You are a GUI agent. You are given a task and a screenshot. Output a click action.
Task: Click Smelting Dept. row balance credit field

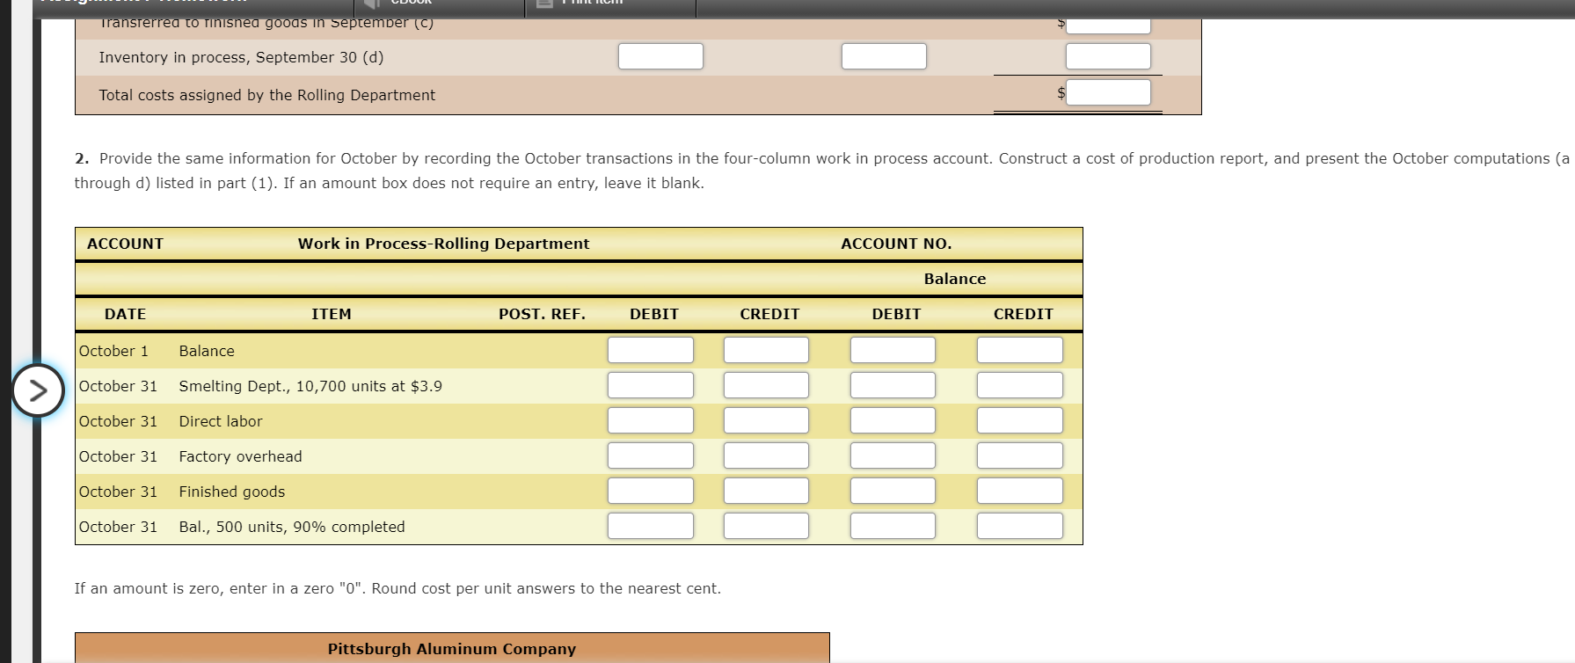[x=1020, y=385]
